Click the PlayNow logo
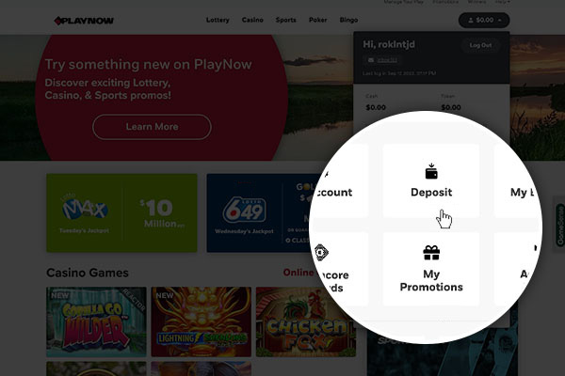This screenshot has width=565, height=376. pyautogui.click(x=84, y=21)
